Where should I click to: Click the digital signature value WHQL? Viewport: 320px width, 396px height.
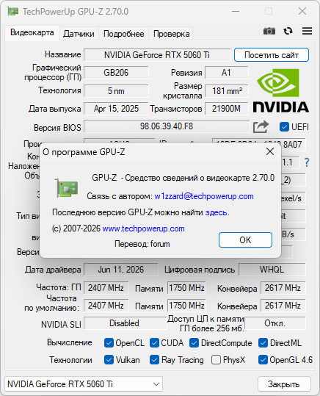click(272, 270)
